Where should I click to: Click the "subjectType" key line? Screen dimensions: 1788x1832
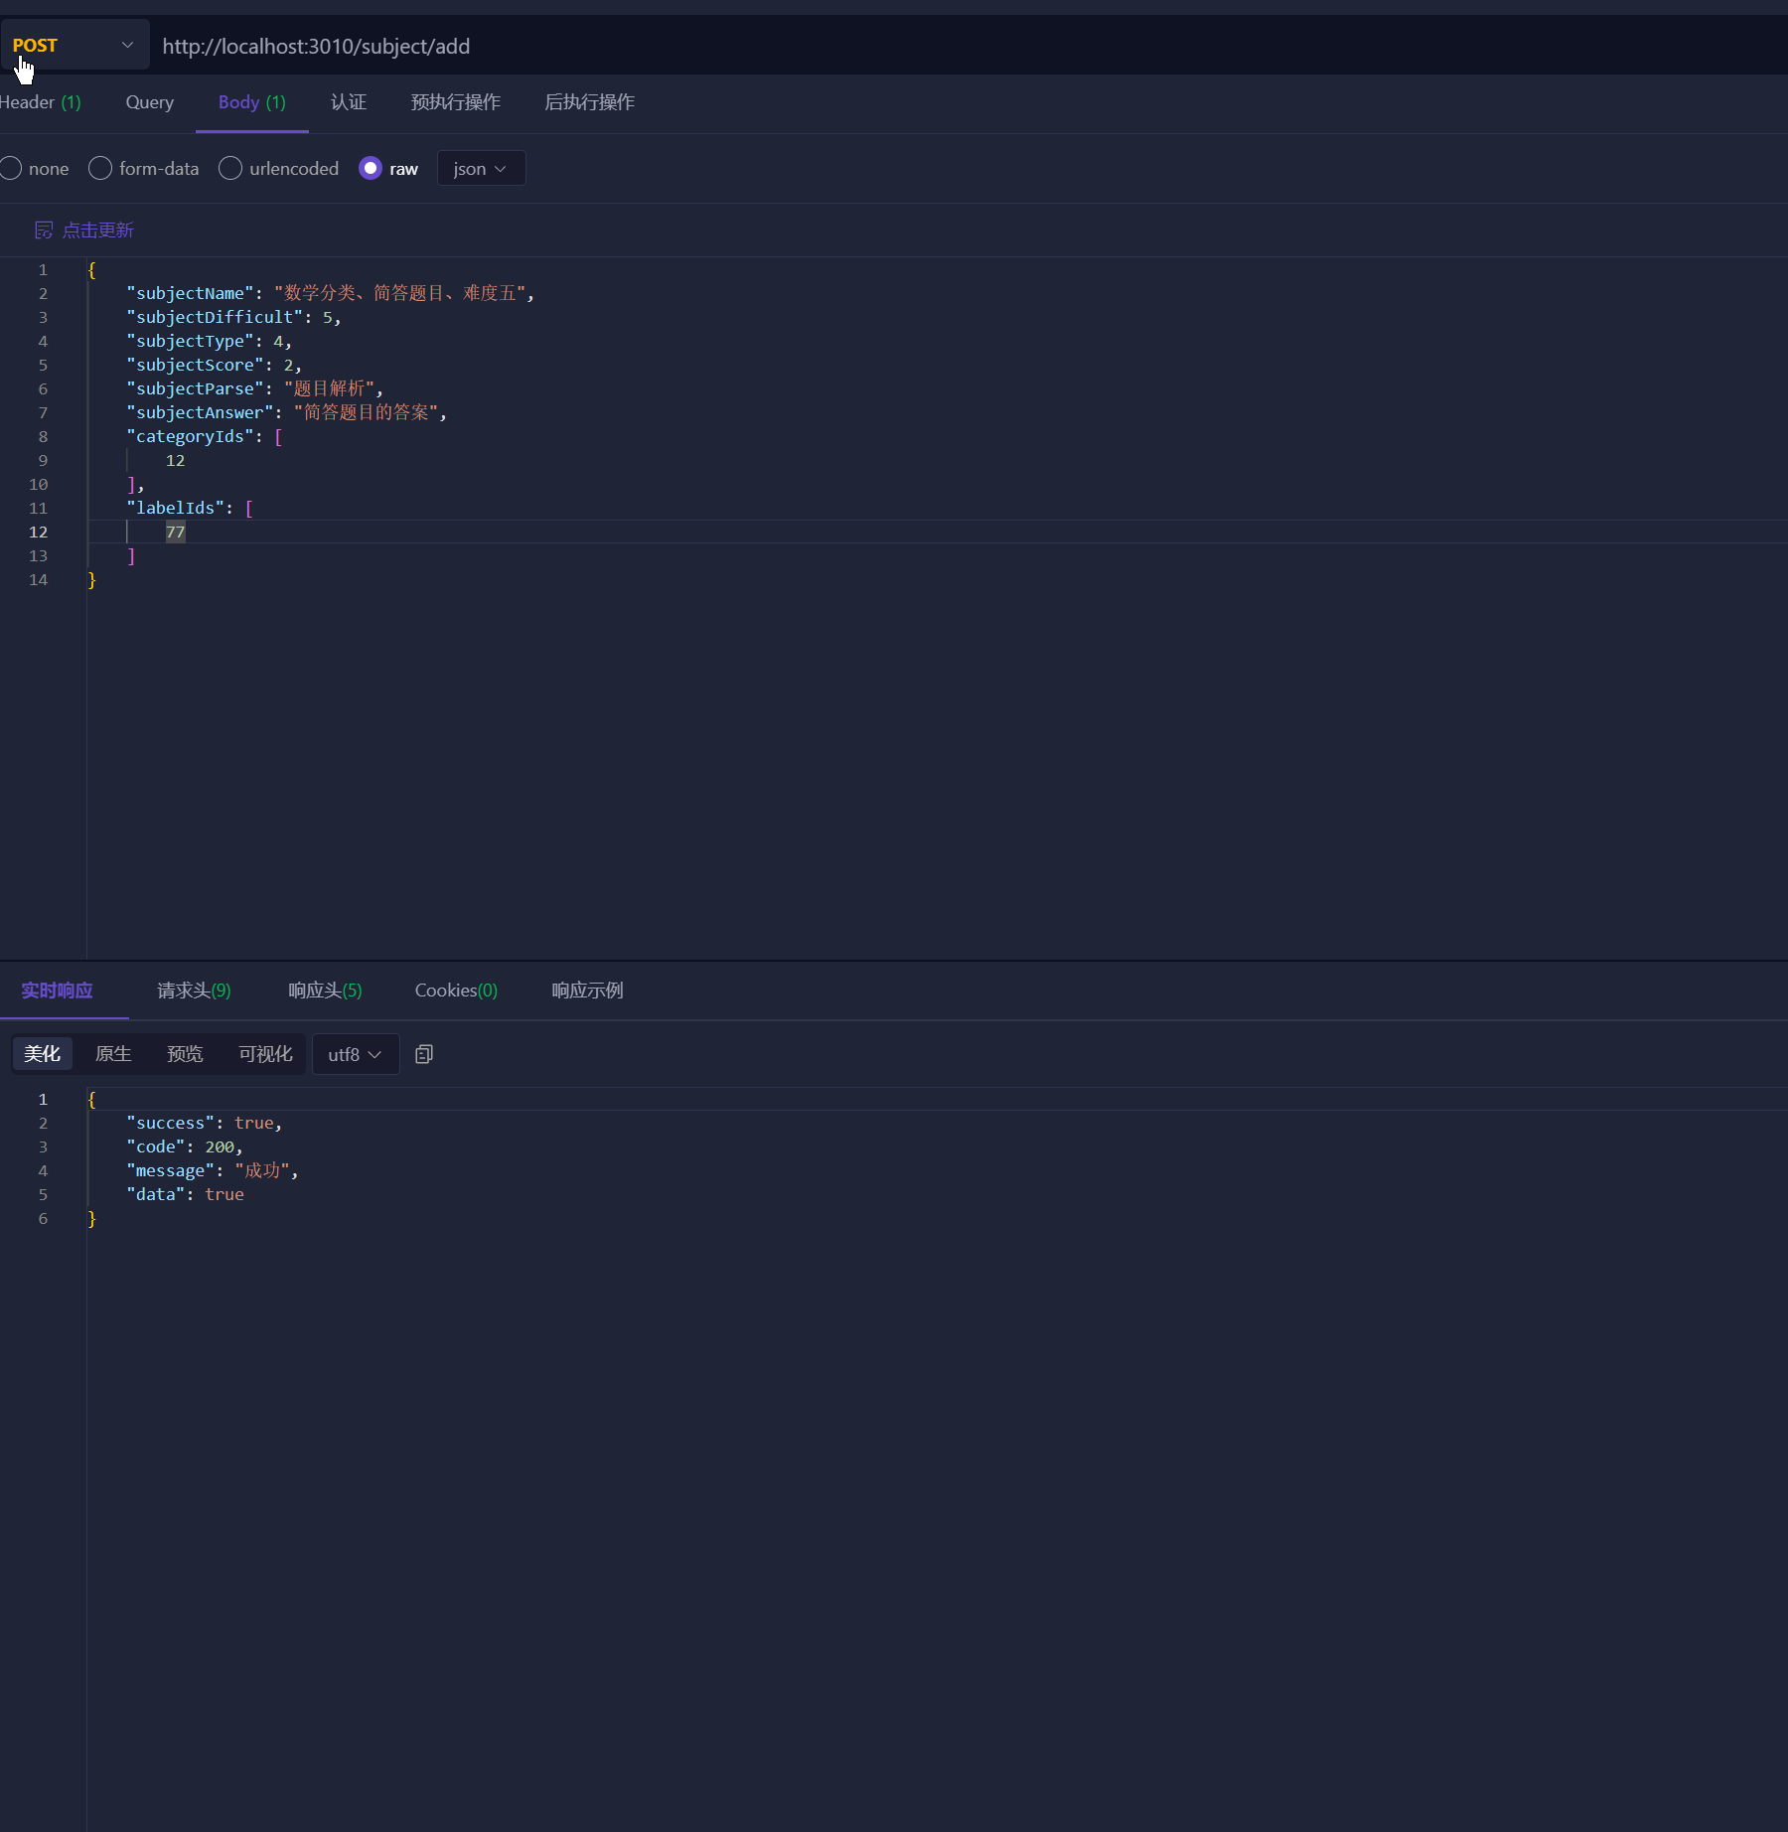tap(209, 341)
